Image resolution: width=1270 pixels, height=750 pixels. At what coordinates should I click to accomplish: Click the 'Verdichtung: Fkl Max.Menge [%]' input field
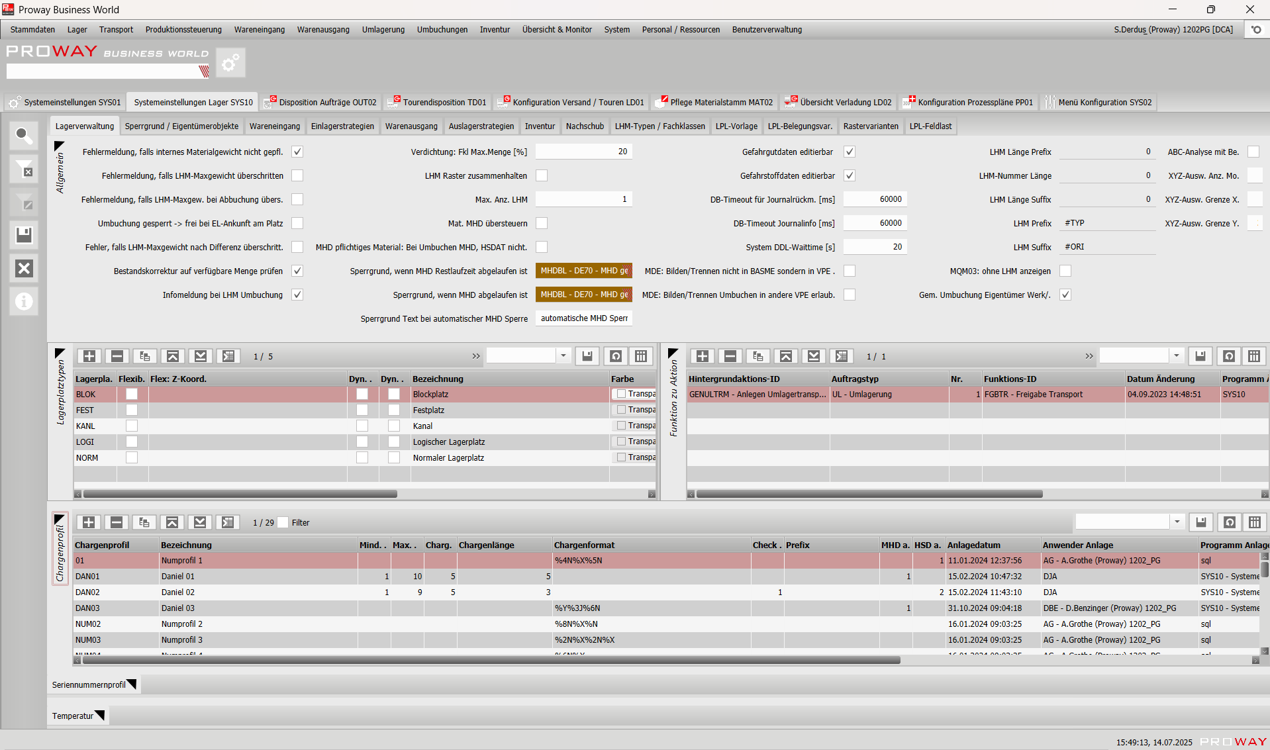[x=583, y=152]
